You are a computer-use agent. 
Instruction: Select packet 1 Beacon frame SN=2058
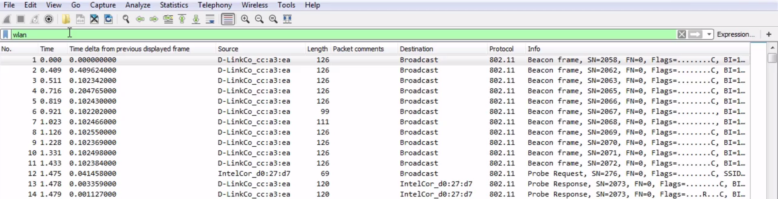(x=375, y=60)
